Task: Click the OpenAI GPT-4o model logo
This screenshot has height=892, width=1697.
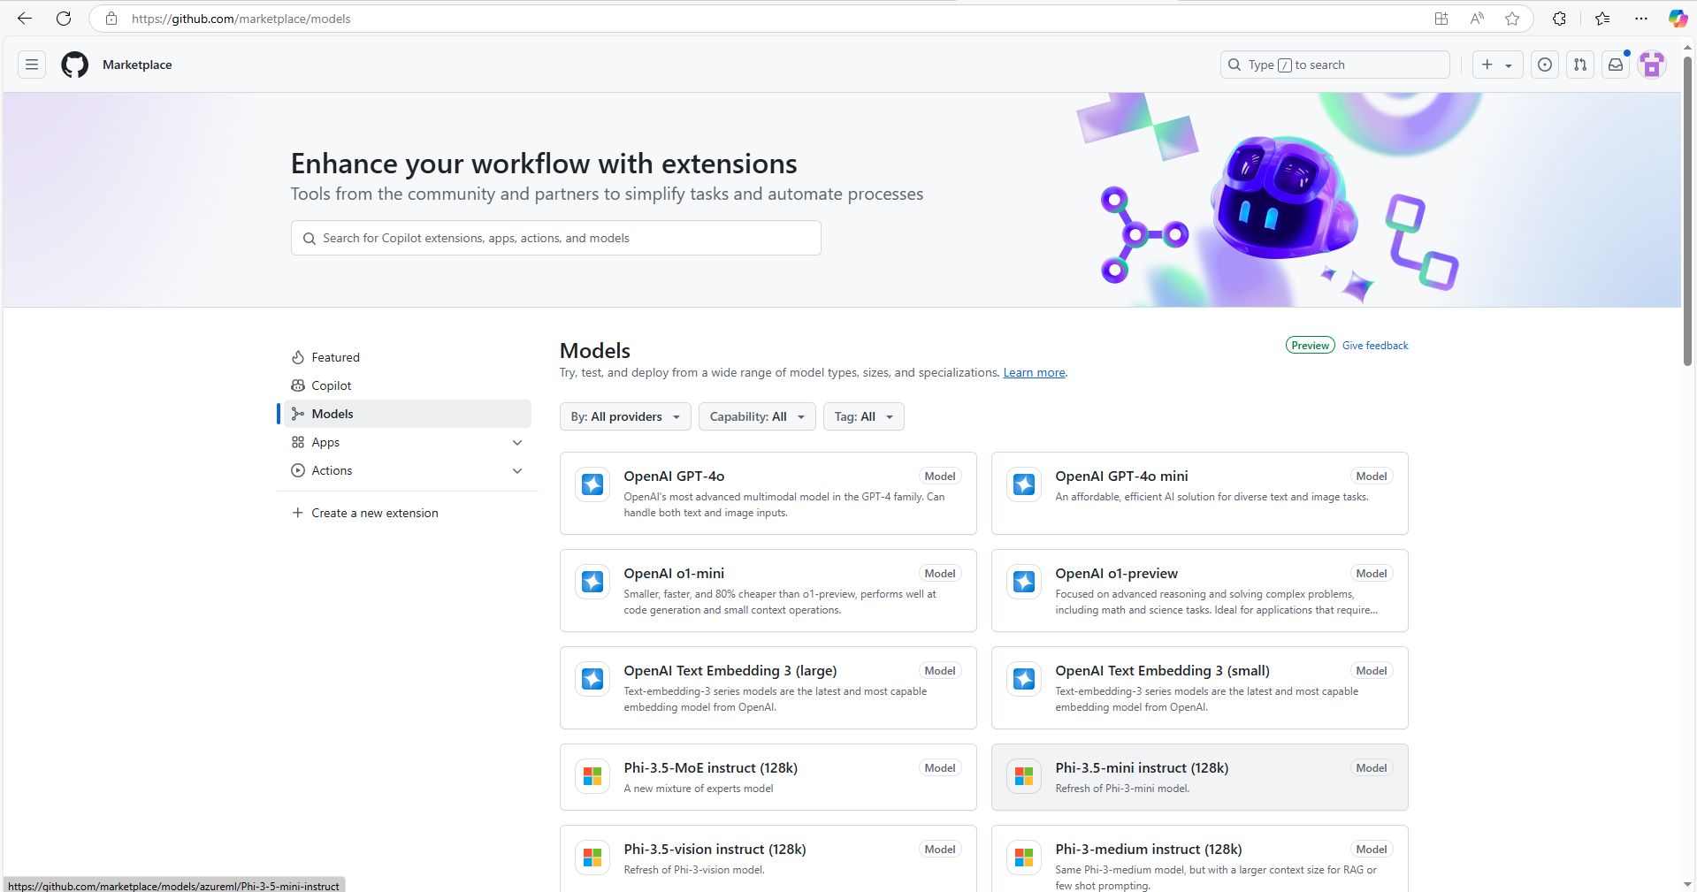Action: (x=592, y=484)
